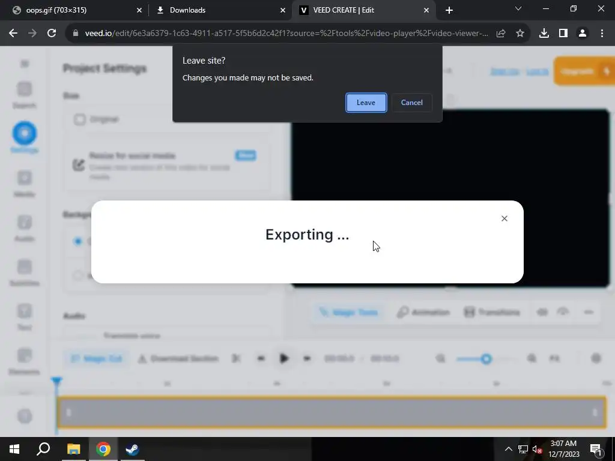The width and height of the screenshot is (615, 461).
Task: Zoom out the timeline
Action: point(441,358)
